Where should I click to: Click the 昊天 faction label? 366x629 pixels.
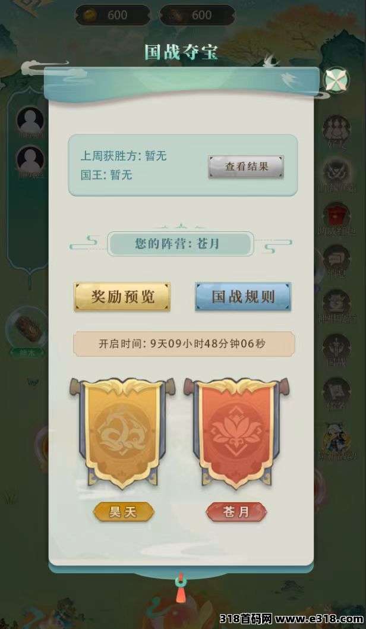(x=124, y=512)
